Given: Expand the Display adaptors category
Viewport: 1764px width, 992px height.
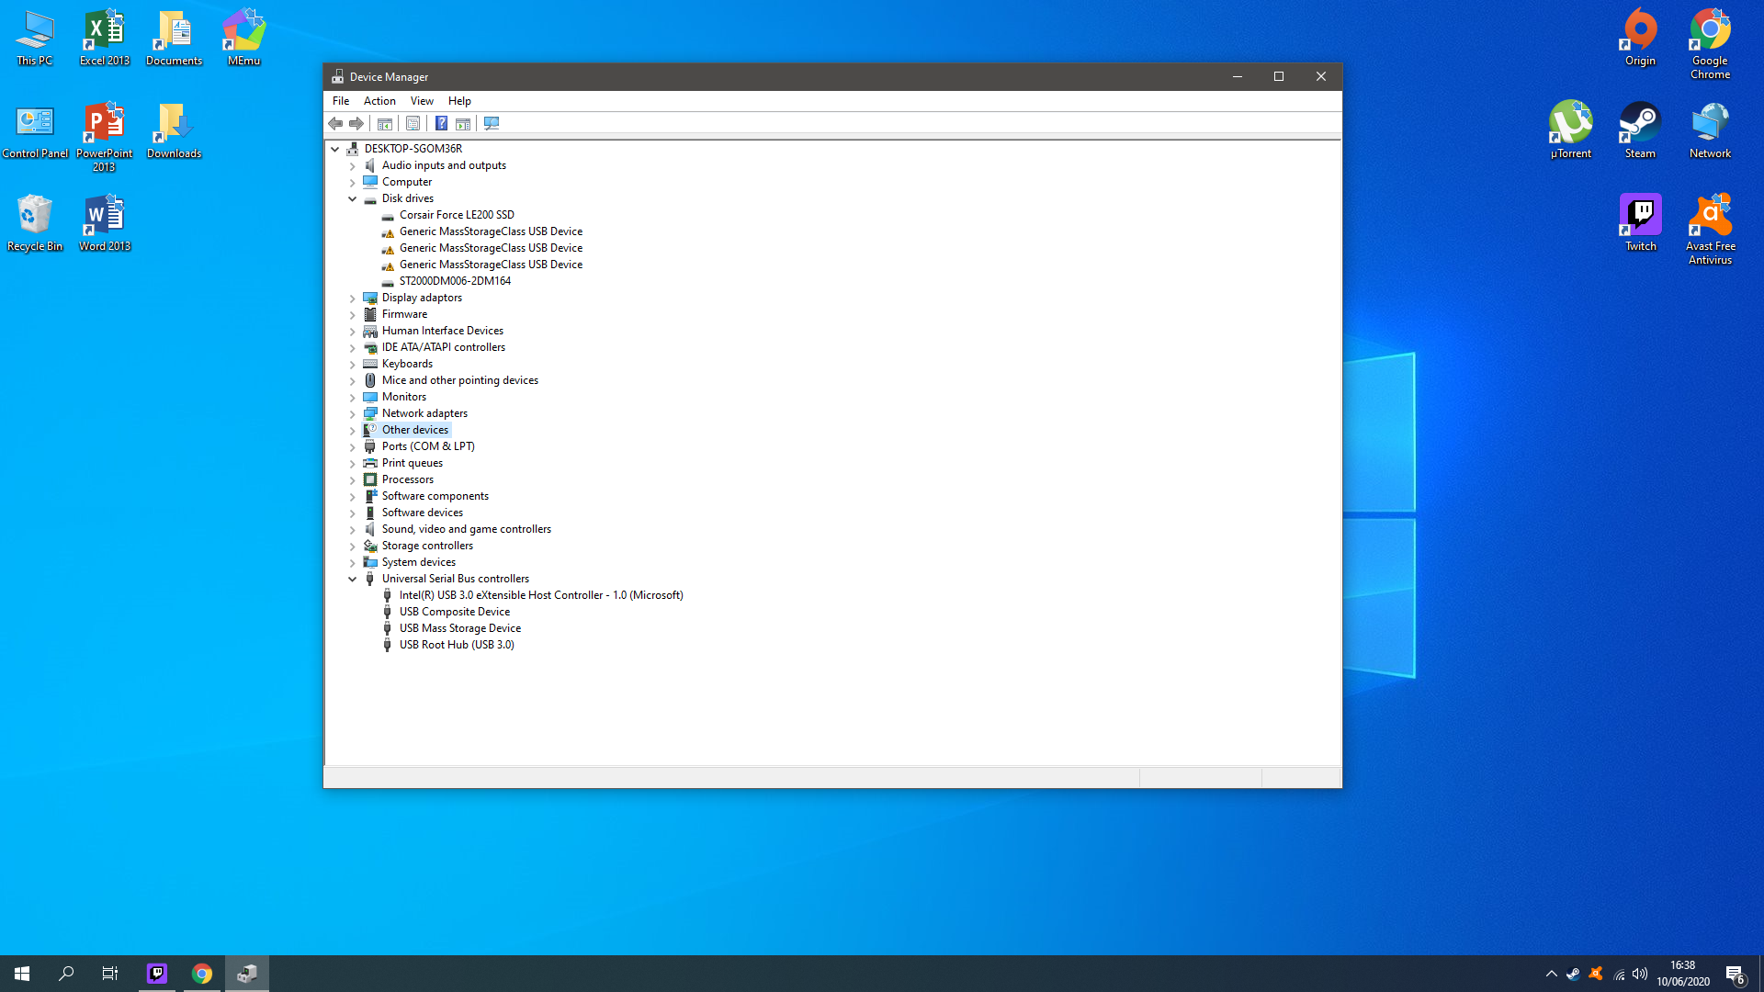Looking at the screenshot, I should click(352, 298).
